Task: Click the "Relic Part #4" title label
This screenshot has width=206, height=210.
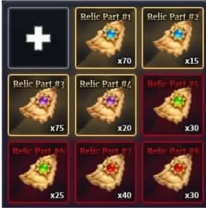Action: coord(106,84)
